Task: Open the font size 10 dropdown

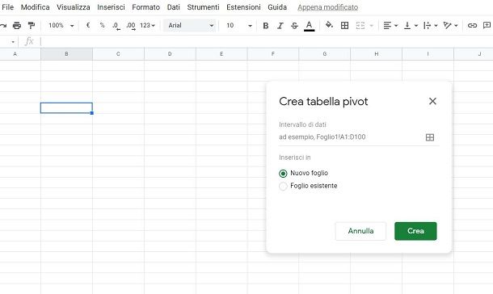Action: coord(239,26)
